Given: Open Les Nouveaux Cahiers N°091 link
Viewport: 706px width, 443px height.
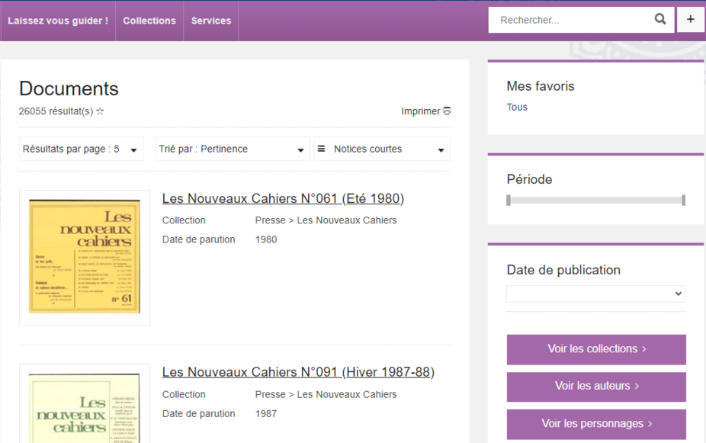Looking at the screenshot, I should [298, 372].
